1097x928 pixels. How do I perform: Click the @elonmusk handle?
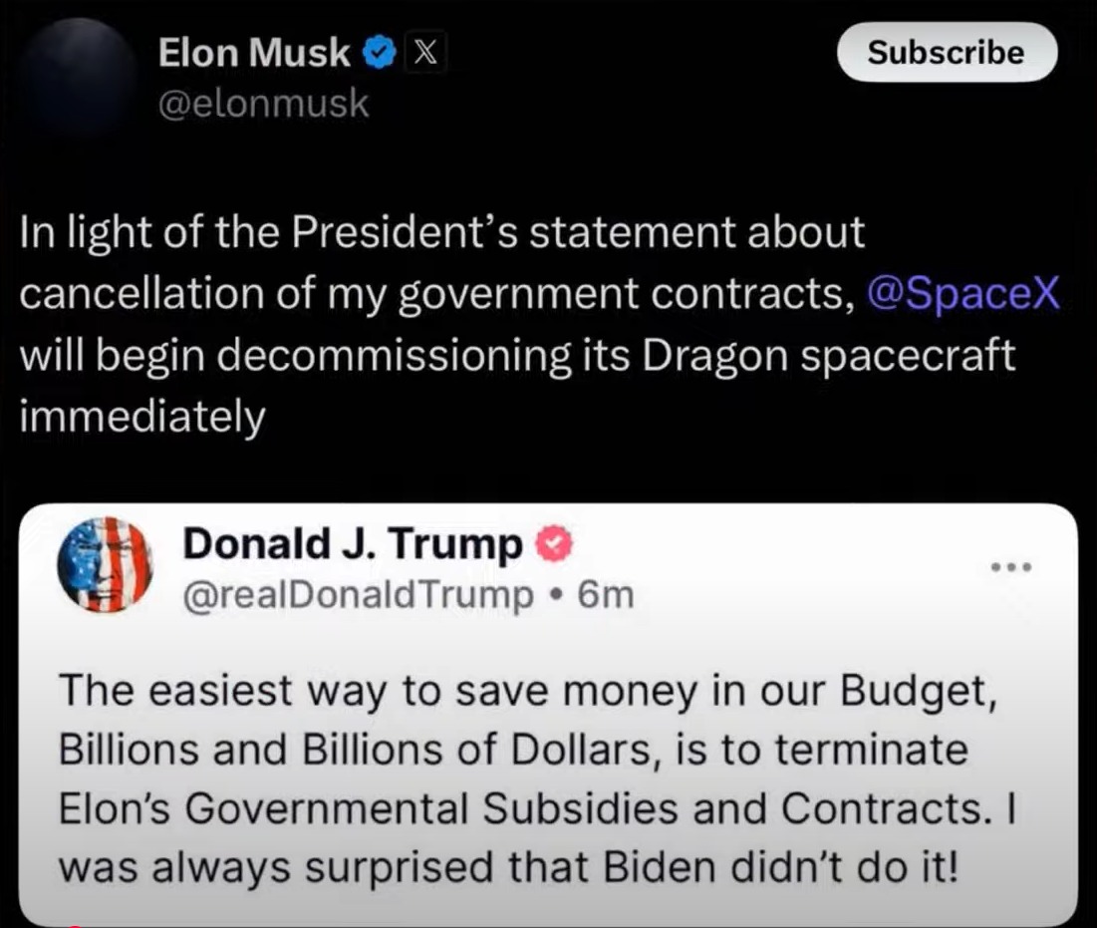pyautogui.click(x=263, y=105)
